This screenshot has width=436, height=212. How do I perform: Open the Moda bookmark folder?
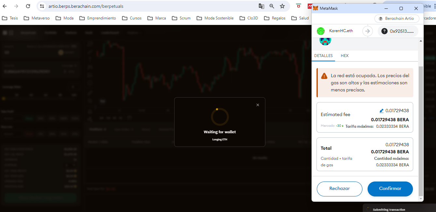point(64,18)
